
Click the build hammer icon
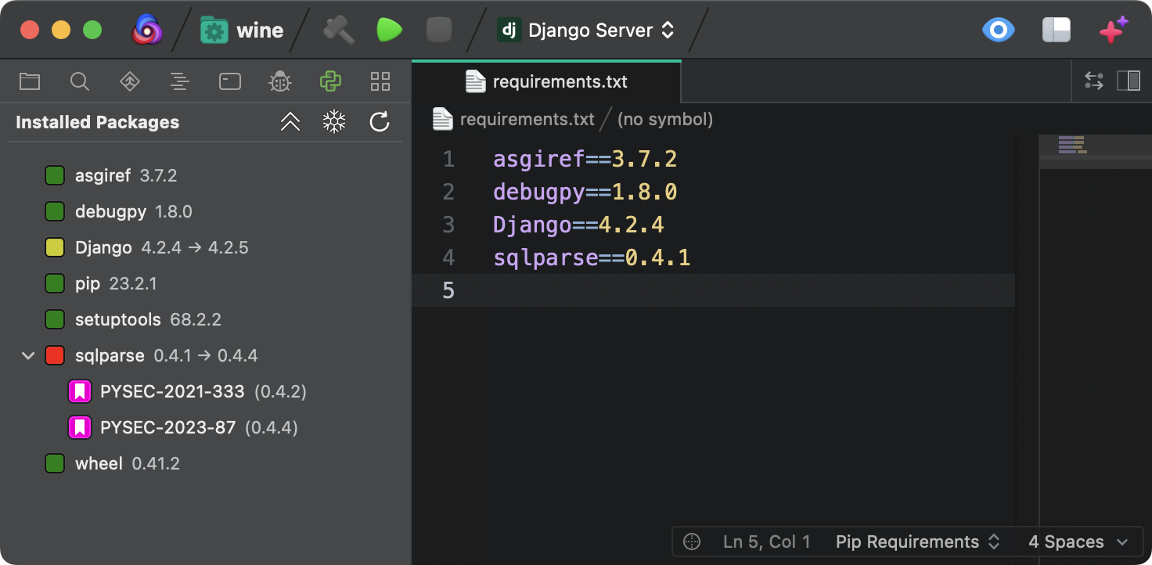[337, 29]
